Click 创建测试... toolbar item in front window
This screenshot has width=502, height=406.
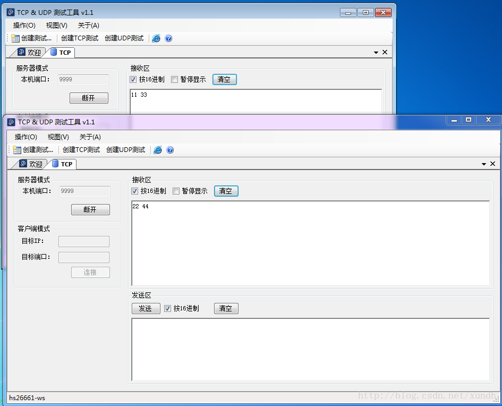click(x=33, y=150)
